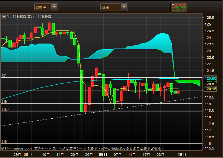Click the 29日 date axis label
This screenshot has width=223, height=158.
[17, 154]
